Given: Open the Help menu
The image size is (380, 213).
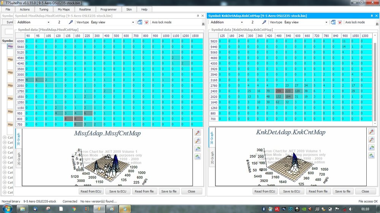Looking at the screenshot, I should pos(144,9).
